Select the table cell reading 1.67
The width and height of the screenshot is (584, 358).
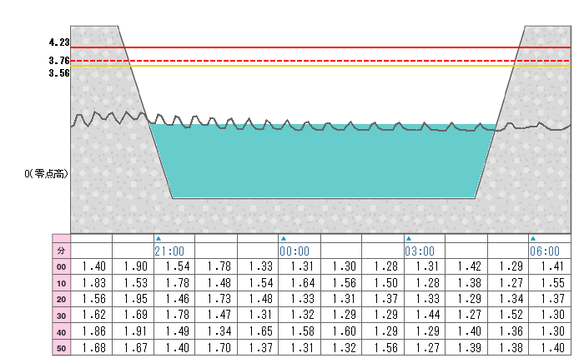tap(133, 347)
